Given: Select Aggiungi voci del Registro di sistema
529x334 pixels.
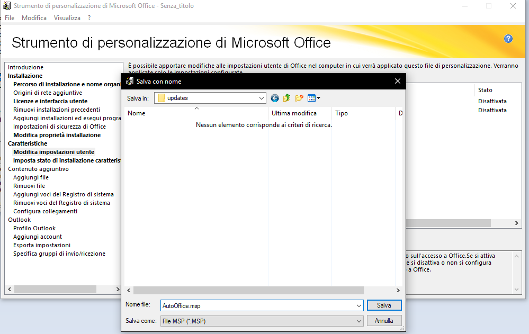Looking at the screenshot, I should pyautogui.click(x=64, y=194).
